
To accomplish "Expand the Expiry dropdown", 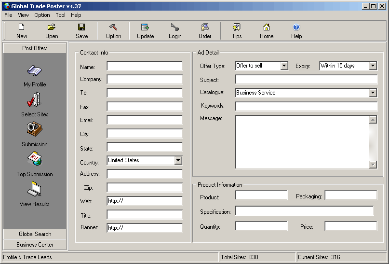I will 373,66.
